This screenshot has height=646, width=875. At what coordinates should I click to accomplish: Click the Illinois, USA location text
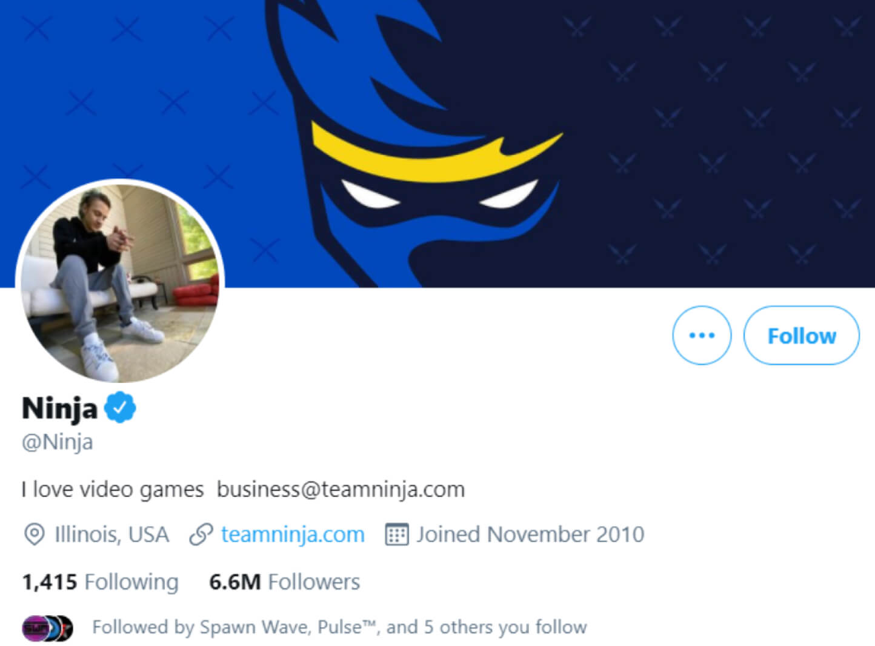coord(111,534)
